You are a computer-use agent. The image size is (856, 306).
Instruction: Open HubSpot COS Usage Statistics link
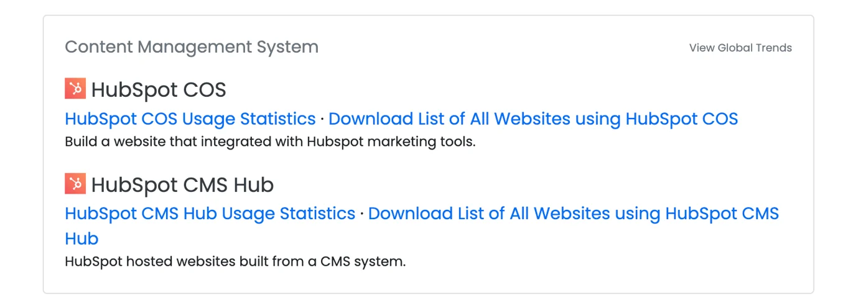(190, 119)
